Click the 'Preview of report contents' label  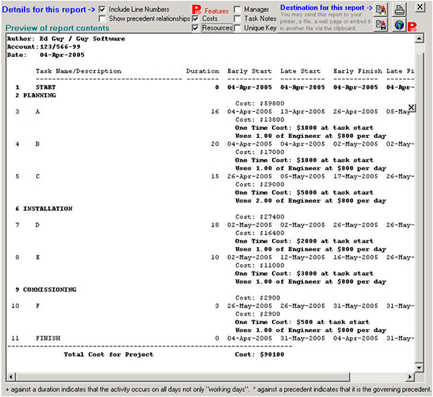pyautogui.click(x=58, y=28)
